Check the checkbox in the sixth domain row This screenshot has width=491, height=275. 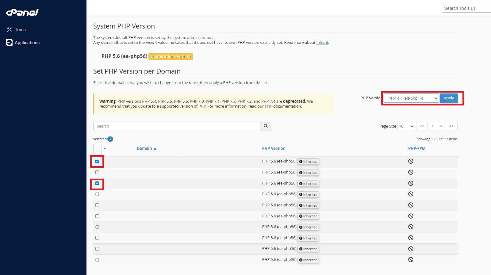click(97, 216)
